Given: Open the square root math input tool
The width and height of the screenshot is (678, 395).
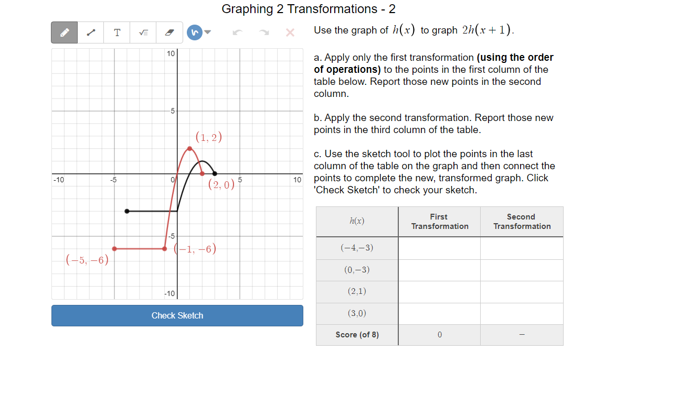Looking at the screenshot, I should coord(143,32).
